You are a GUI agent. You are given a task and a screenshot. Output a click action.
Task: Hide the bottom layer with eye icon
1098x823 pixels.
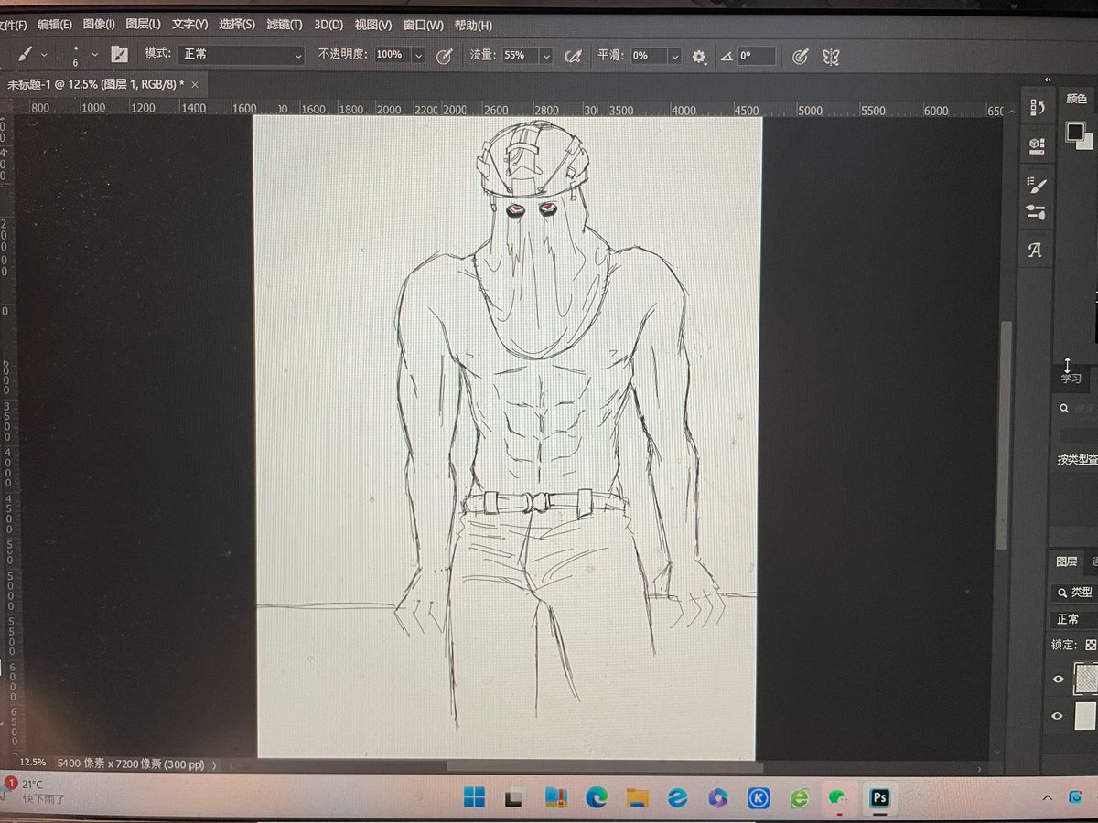click(1059, 717)
